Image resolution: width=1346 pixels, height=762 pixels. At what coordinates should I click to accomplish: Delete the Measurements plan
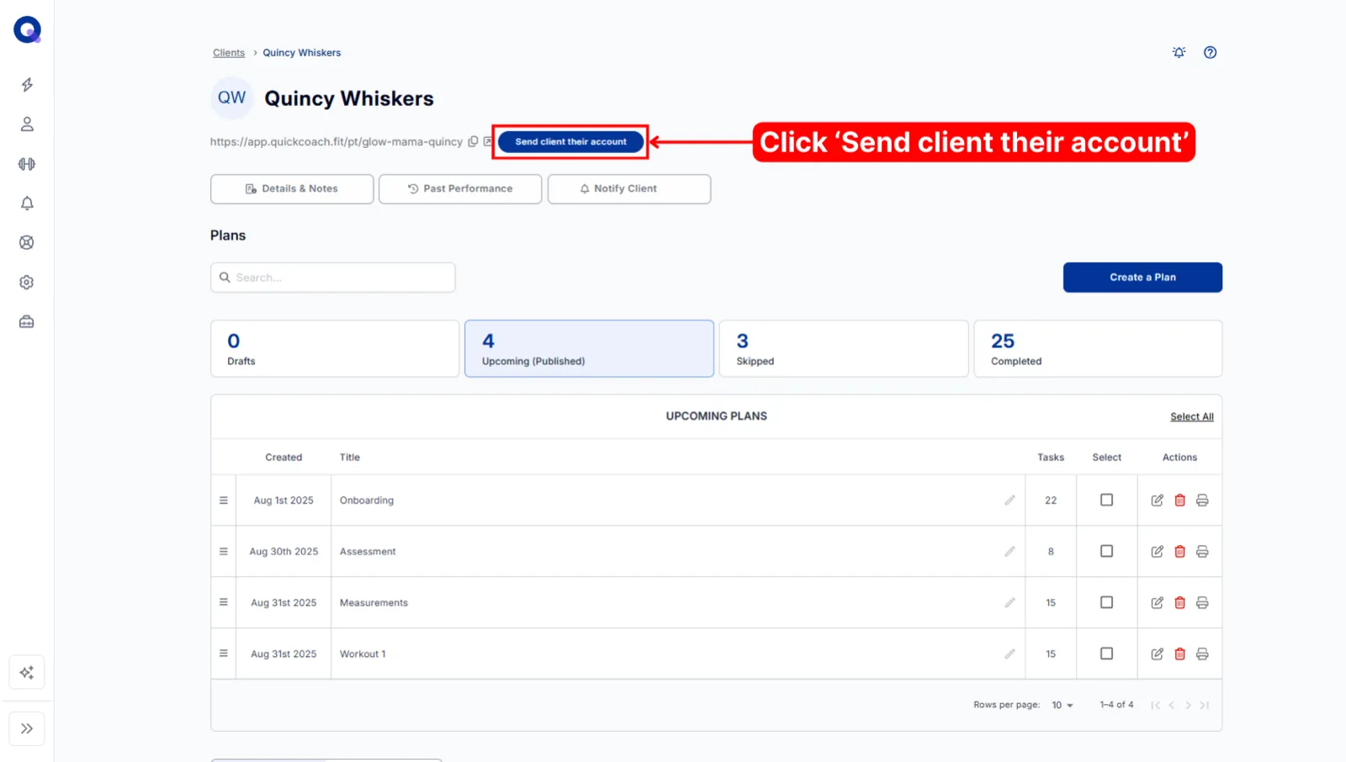pyautogui.click(x=1180, y=603)
